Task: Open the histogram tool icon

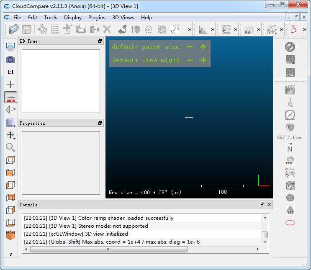Action: (203, 29)
